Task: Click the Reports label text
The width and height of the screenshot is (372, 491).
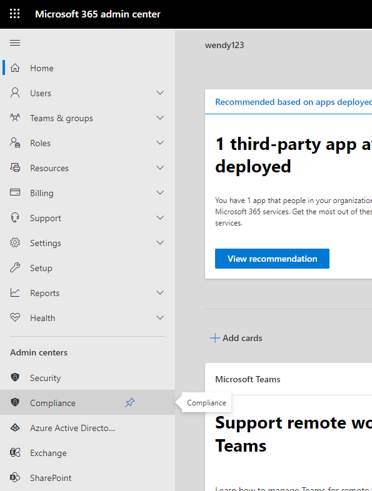Action: 45,293
